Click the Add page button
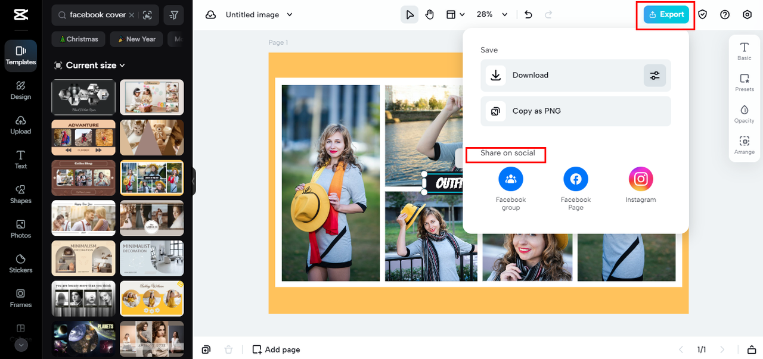The height and width of the screenshot is (359, 763). click(x=276, y=349)
